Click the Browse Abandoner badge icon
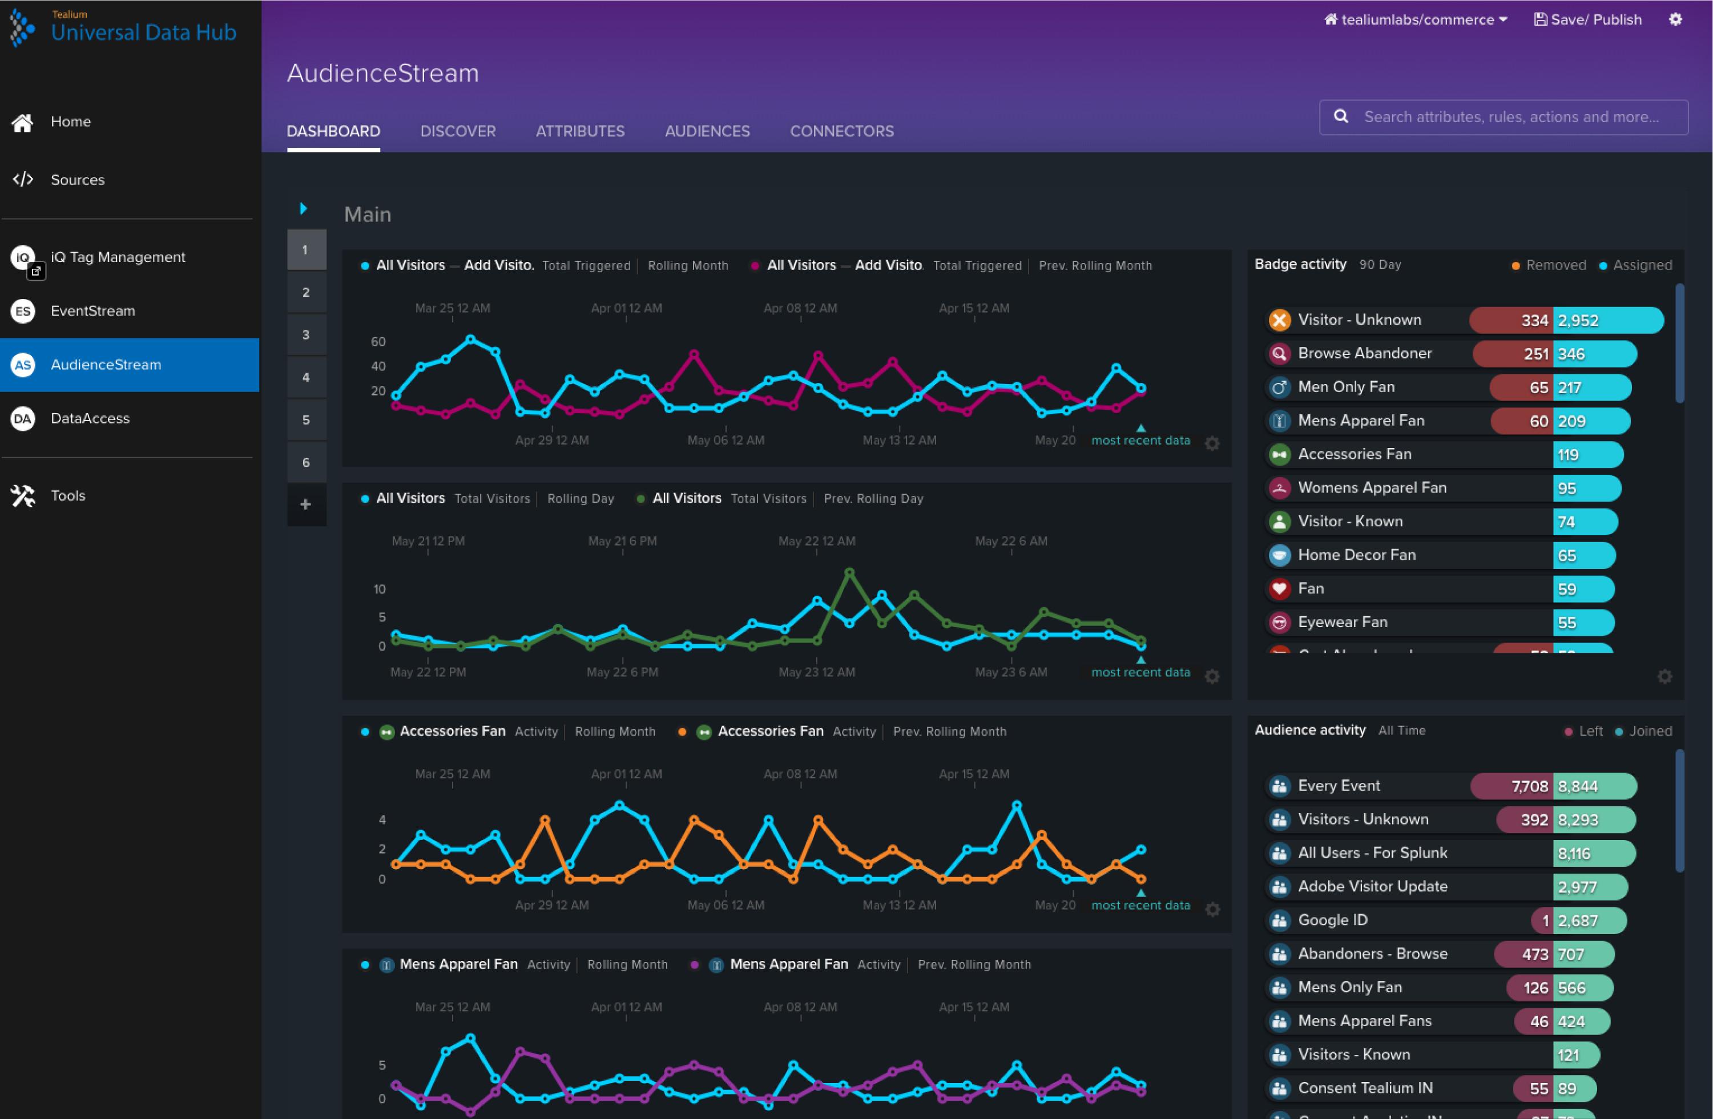The image size is (1713, 1119). point(1279,353)
